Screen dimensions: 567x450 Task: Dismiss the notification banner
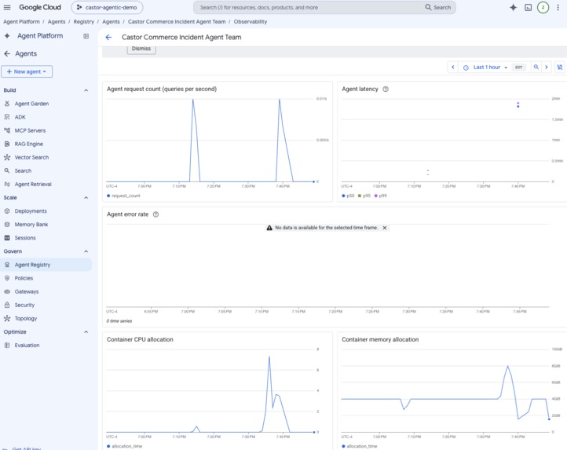coord(141,49)
